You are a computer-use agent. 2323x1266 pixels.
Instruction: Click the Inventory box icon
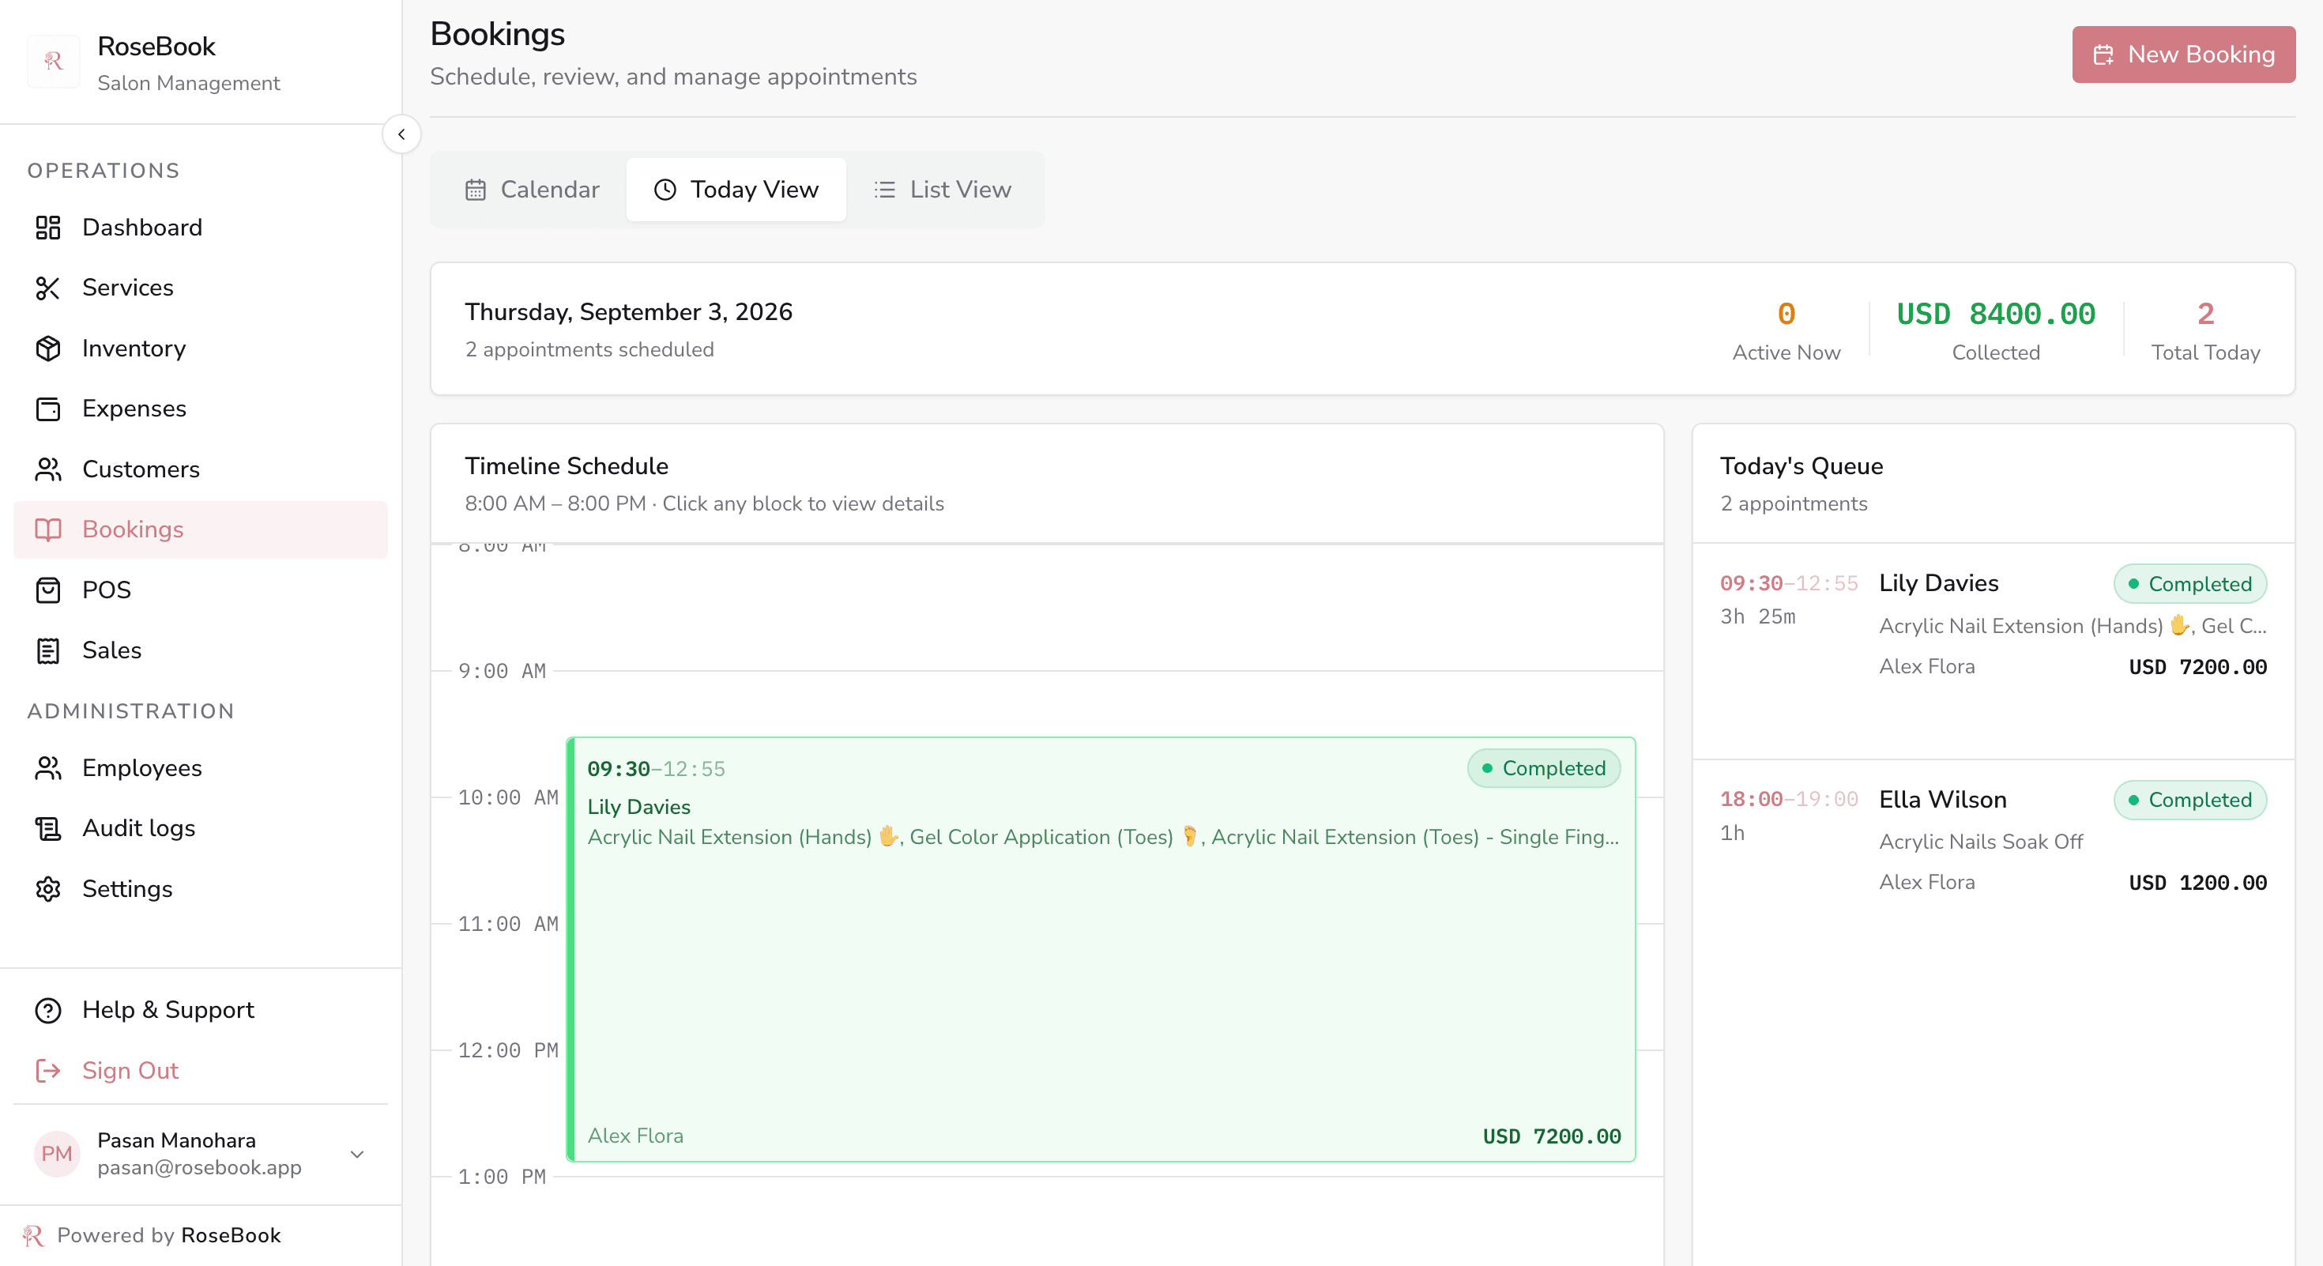(x=47, y=348)
